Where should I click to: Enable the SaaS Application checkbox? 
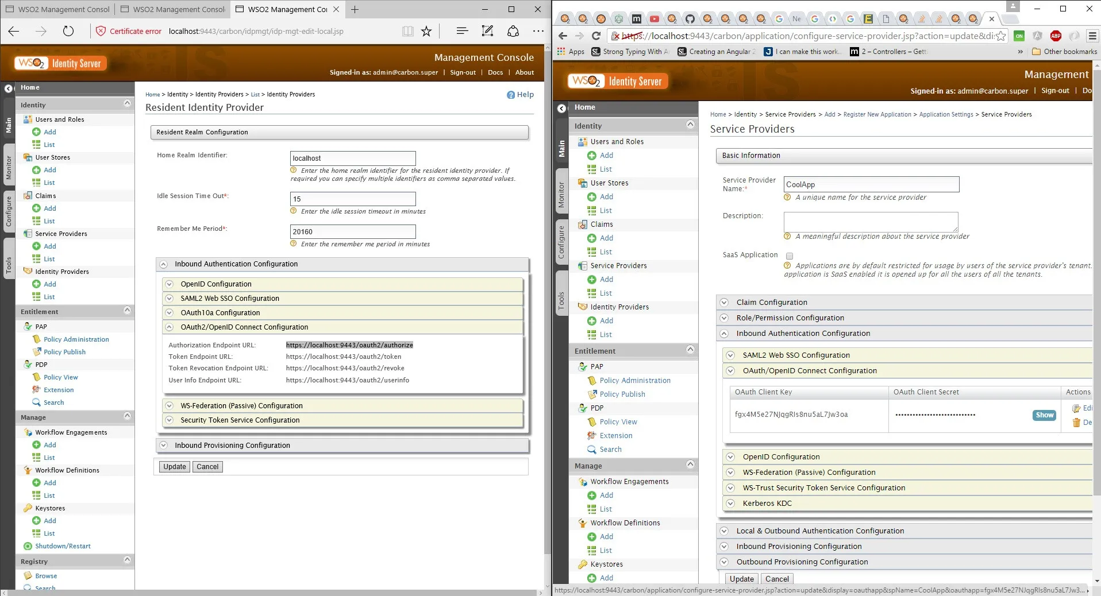790,256
